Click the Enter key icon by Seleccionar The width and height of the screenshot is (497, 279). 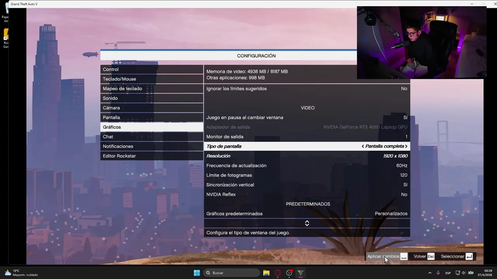tap(469, 257)
